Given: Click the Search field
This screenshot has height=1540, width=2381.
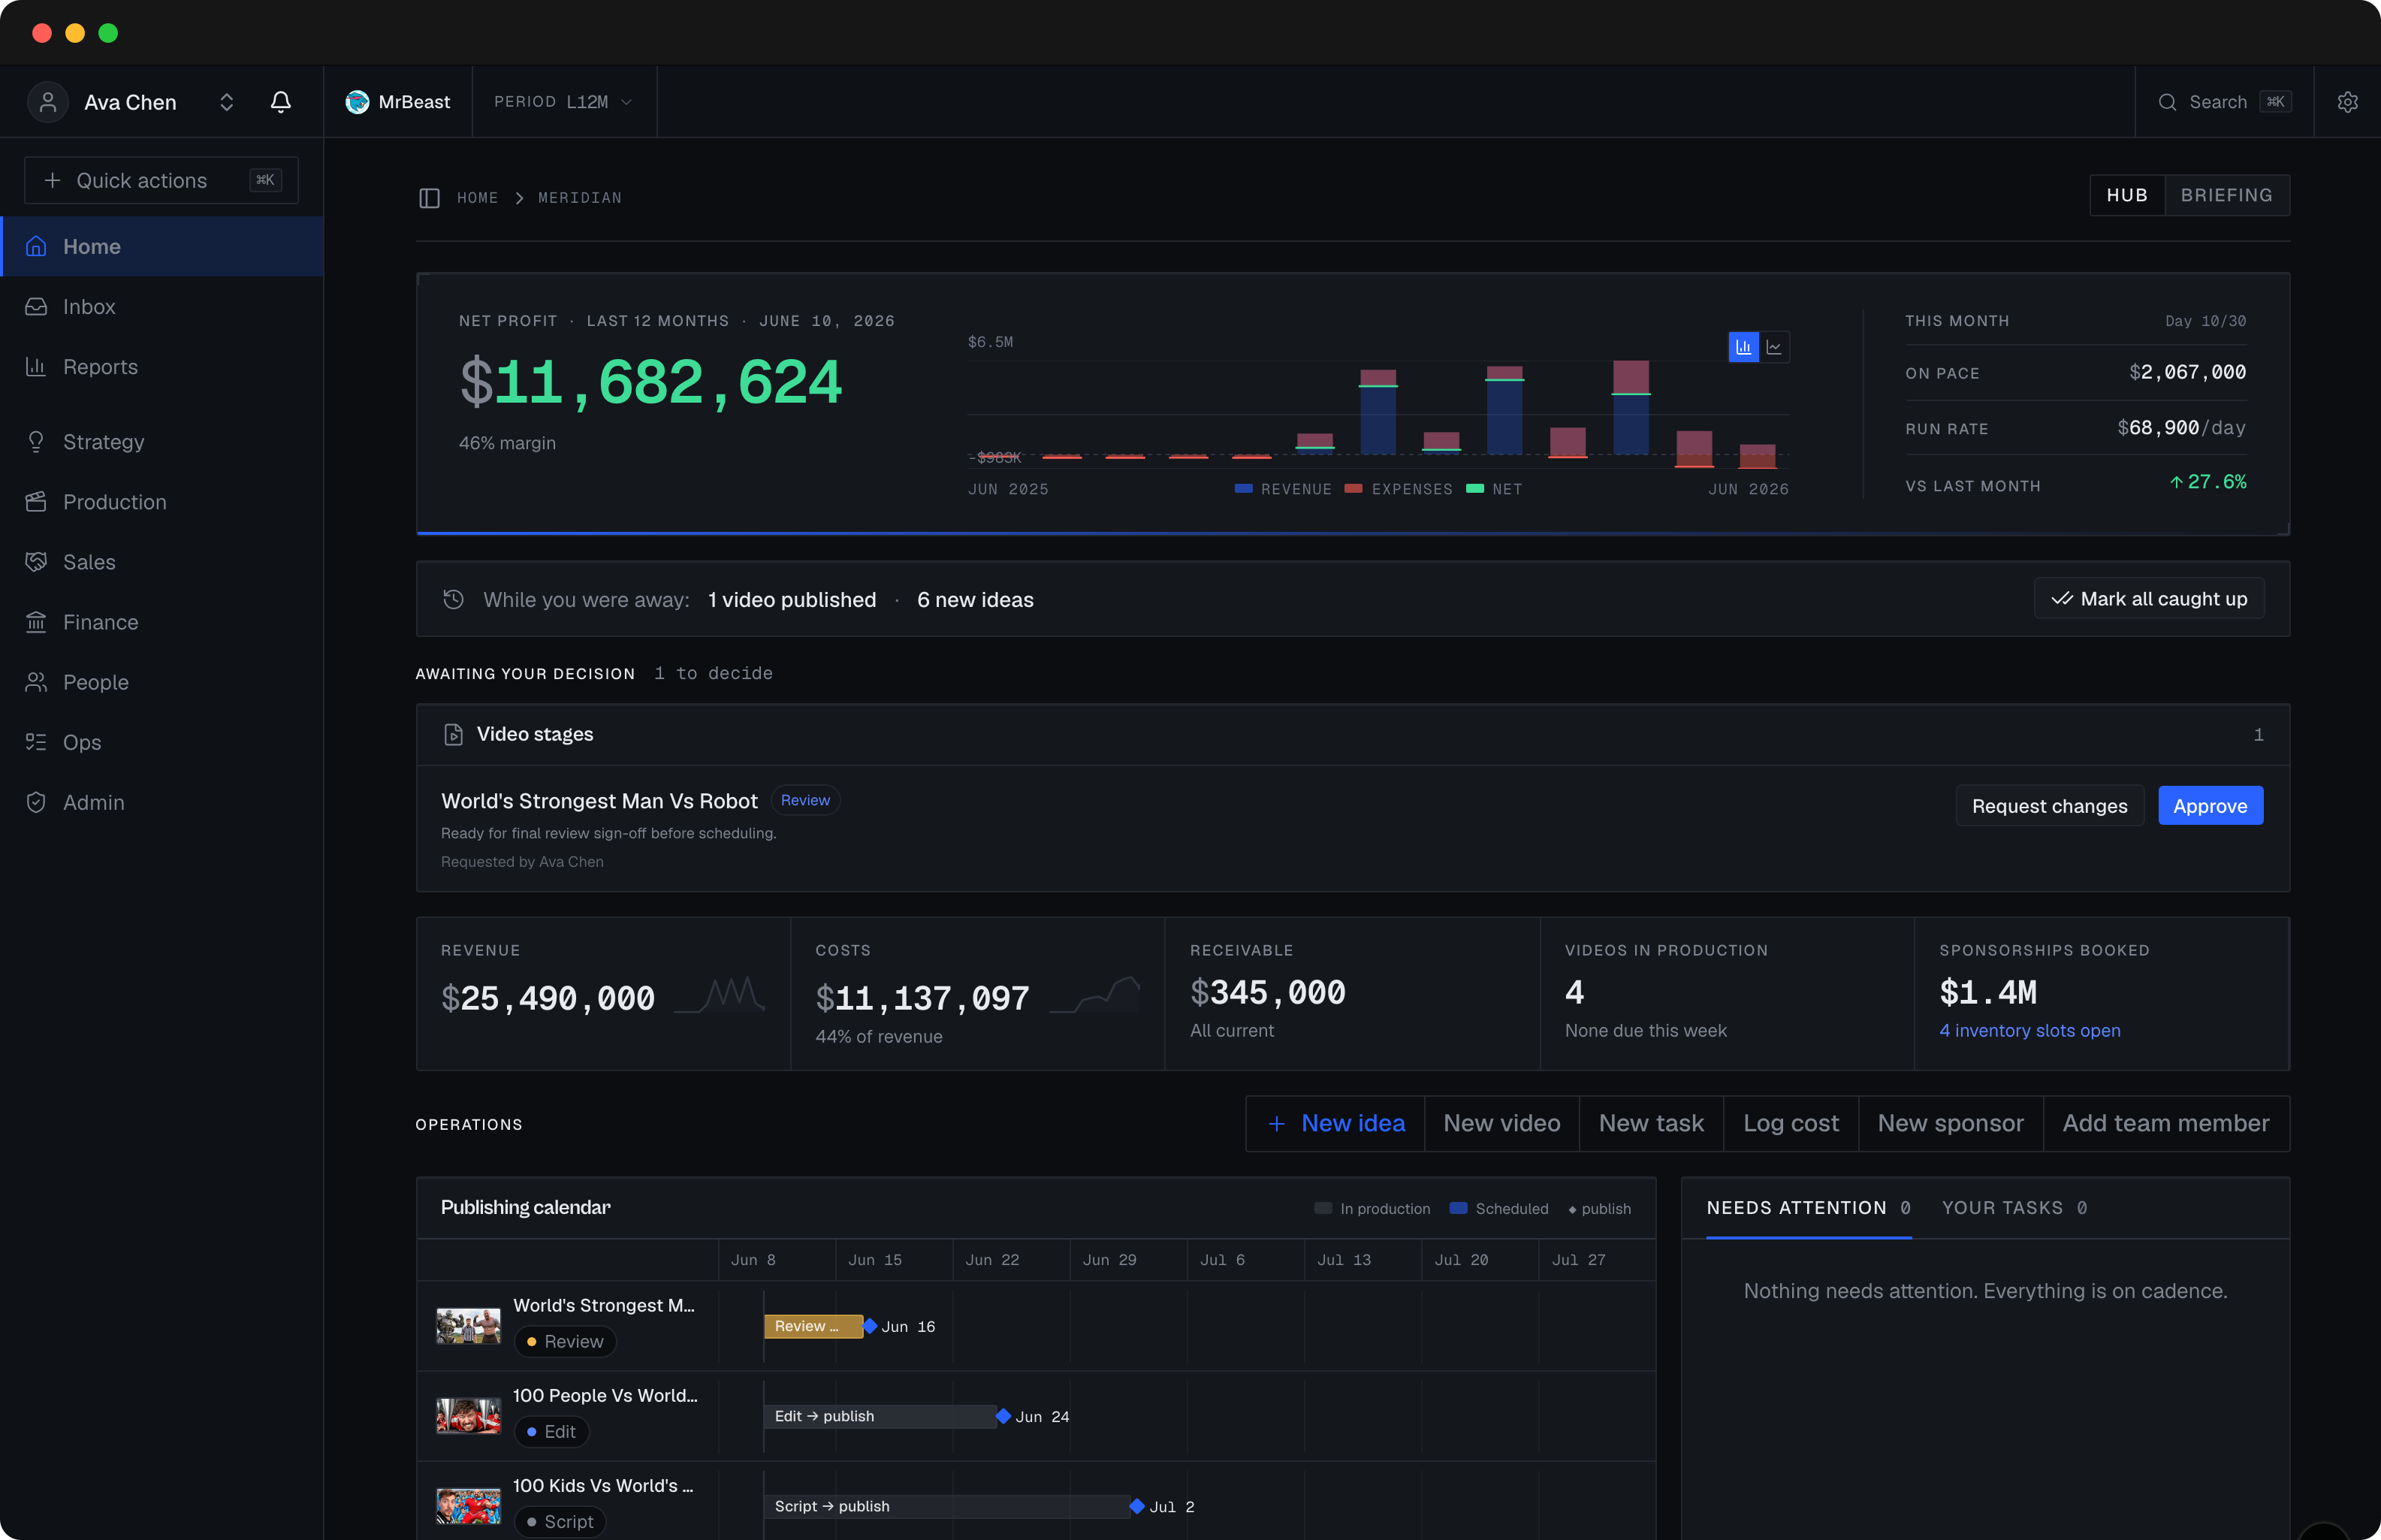Looking at the screenshot, I should (x=2224, y=102).
